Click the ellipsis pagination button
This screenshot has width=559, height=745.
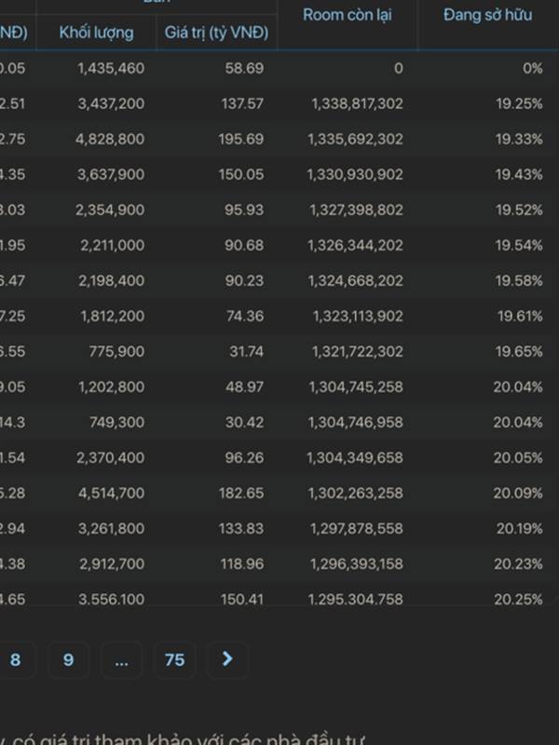pyautogui.click(x=121, y=659)
